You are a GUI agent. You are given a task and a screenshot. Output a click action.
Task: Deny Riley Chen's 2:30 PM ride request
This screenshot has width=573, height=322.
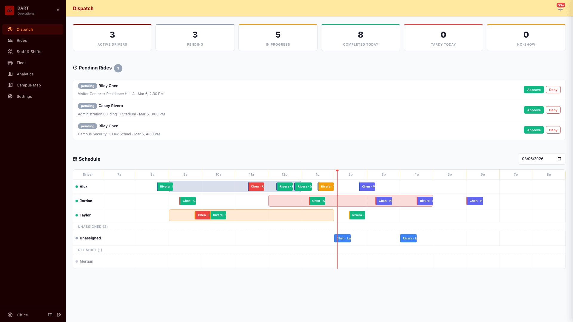[553, 89]
